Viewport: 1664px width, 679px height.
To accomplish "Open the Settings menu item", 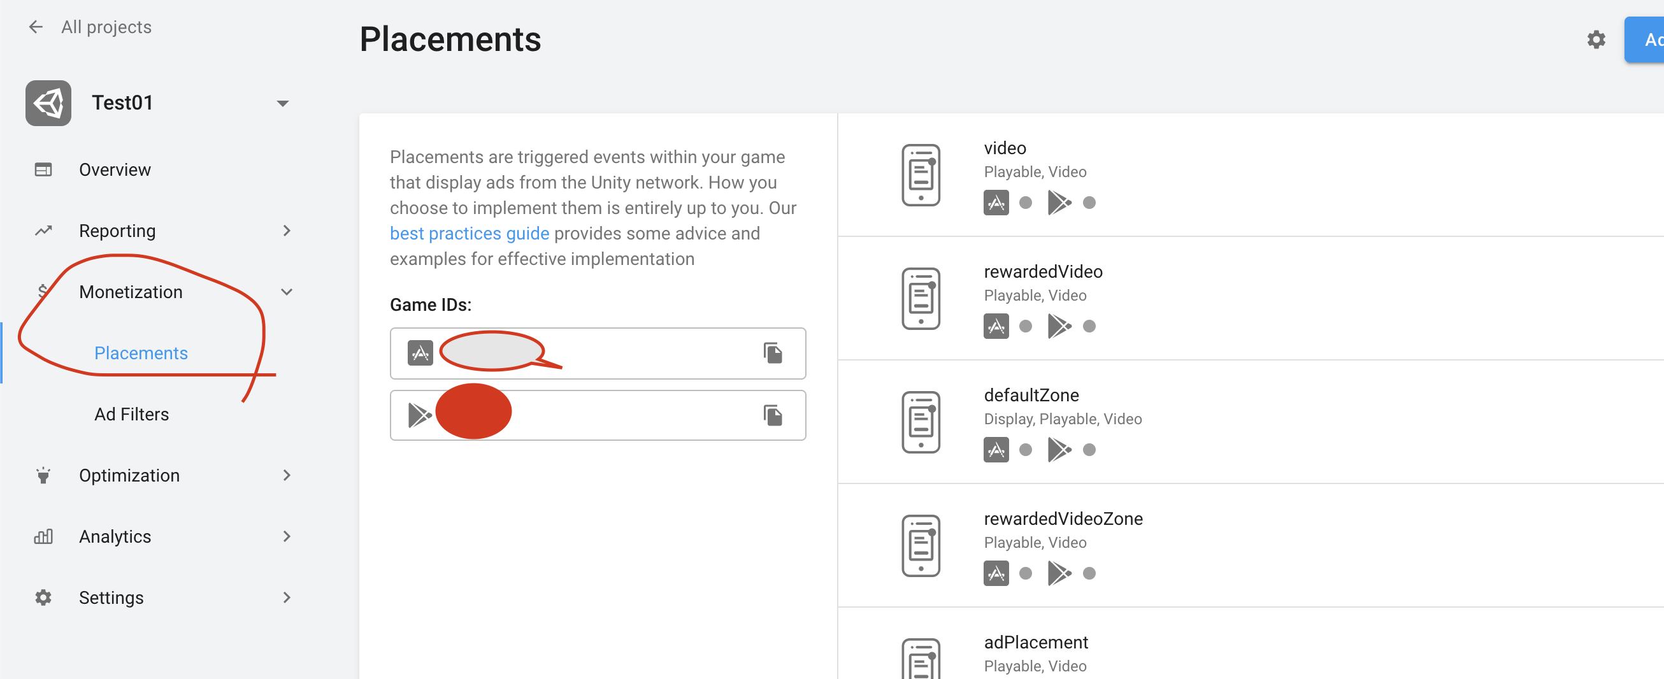I will [x=111, y=597].
